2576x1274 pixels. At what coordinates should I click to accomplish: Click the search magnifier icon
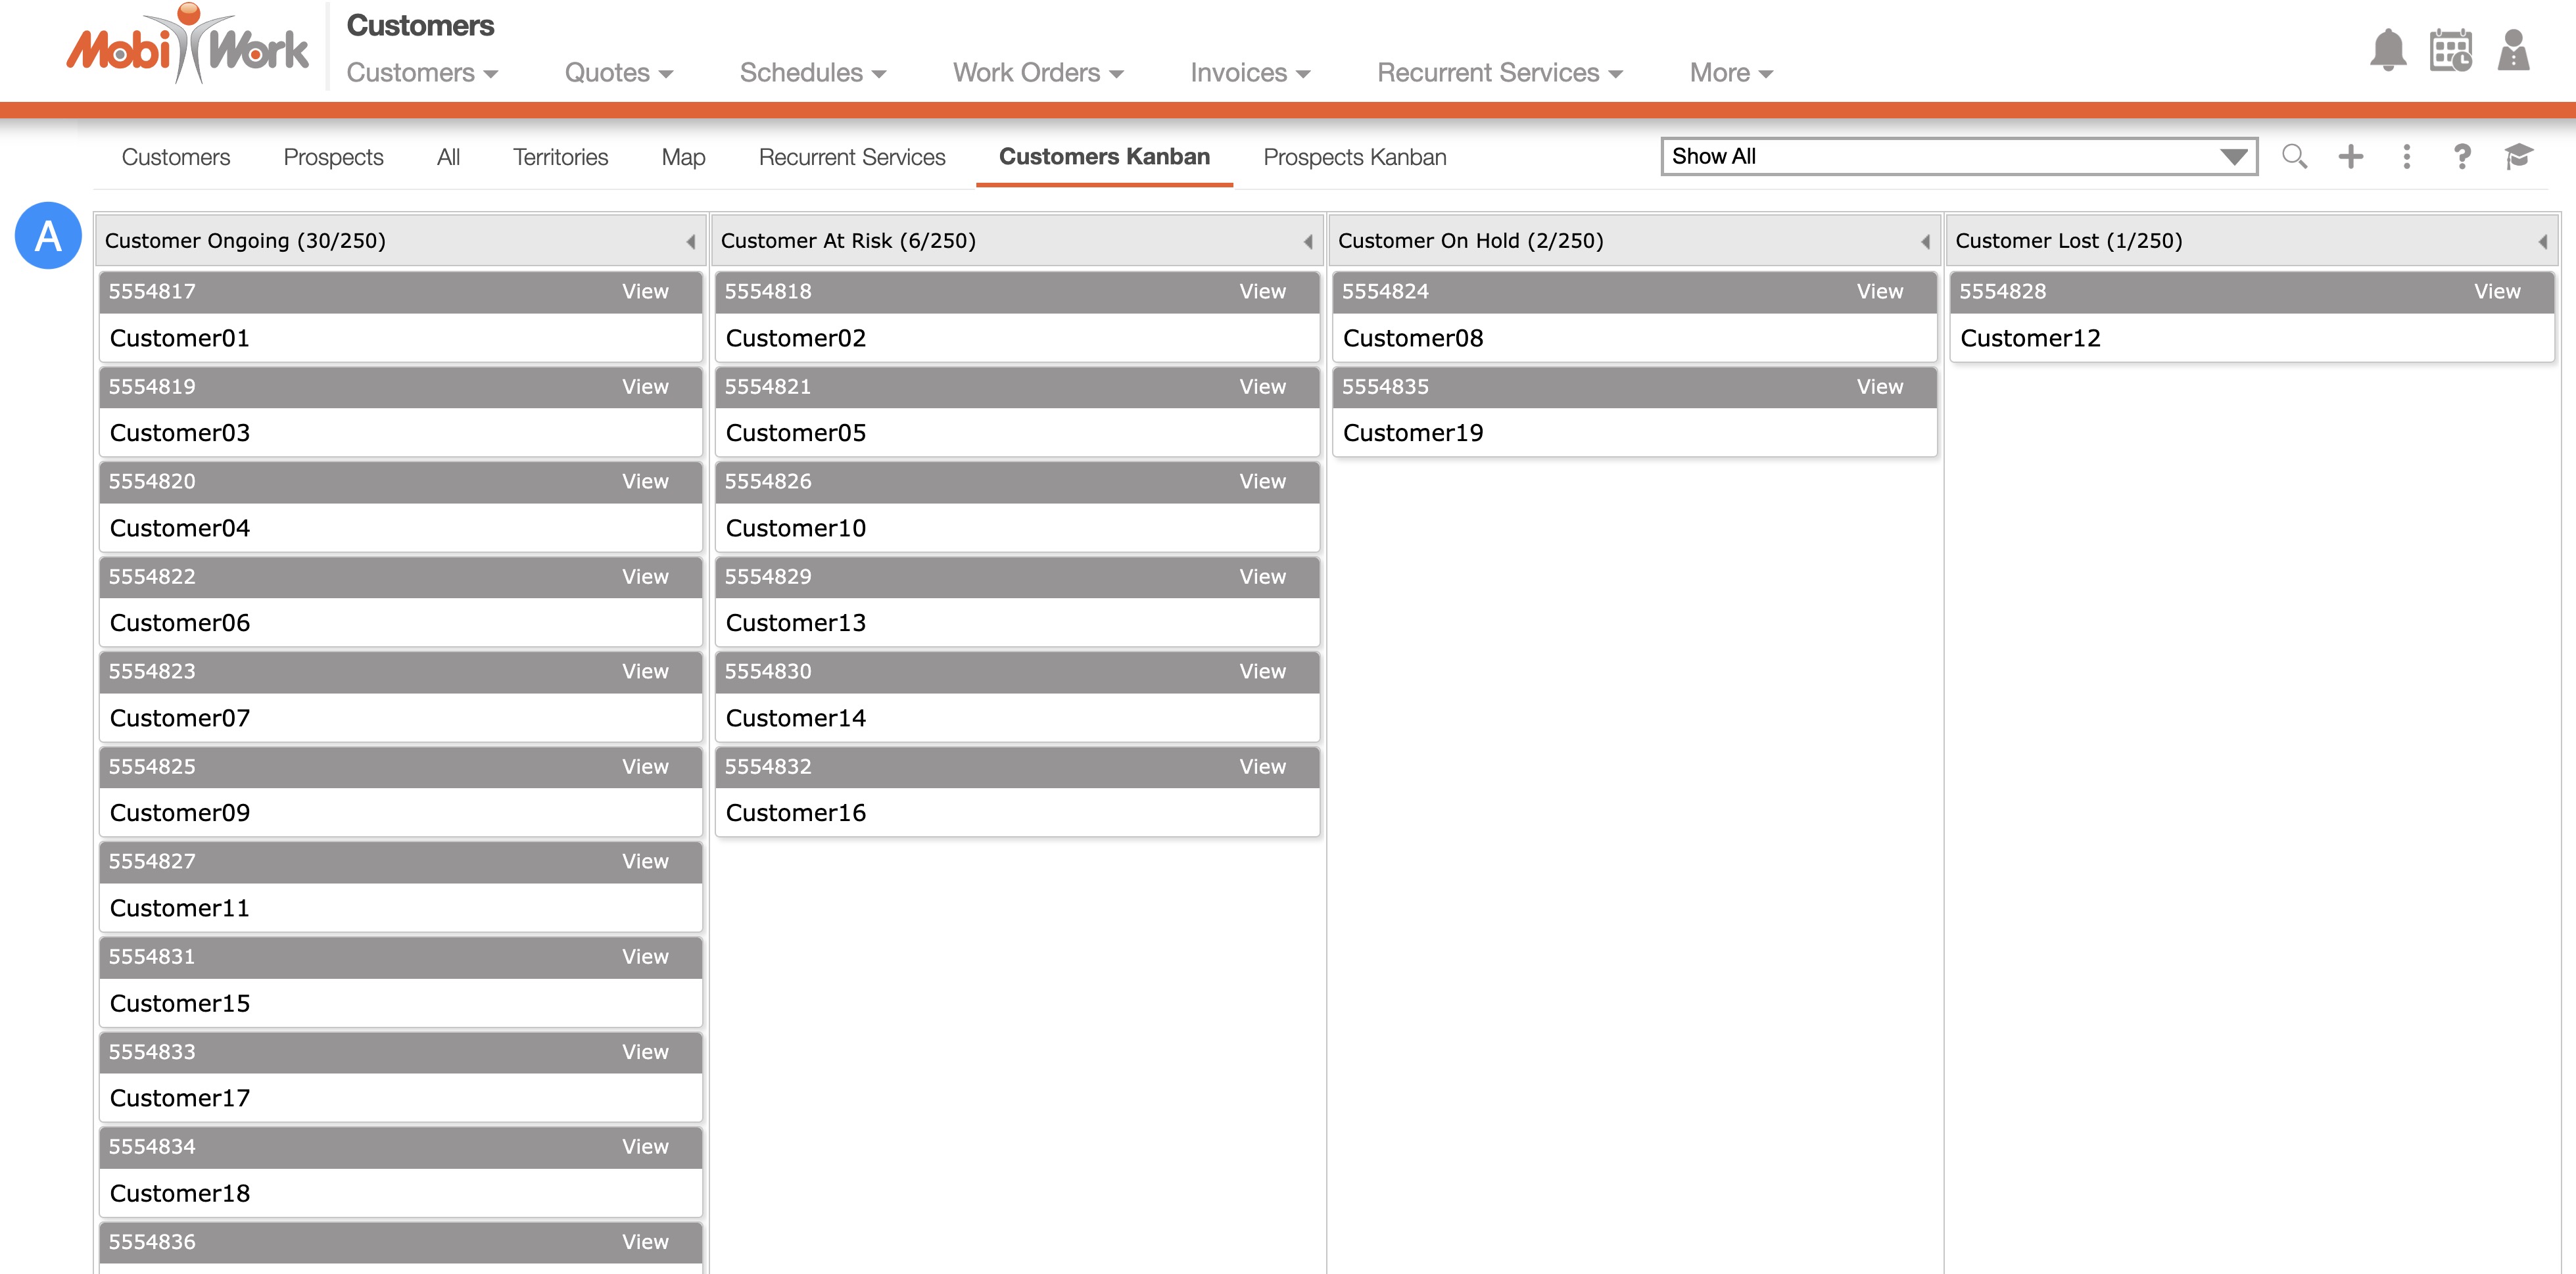click(x=2294, y=156)
